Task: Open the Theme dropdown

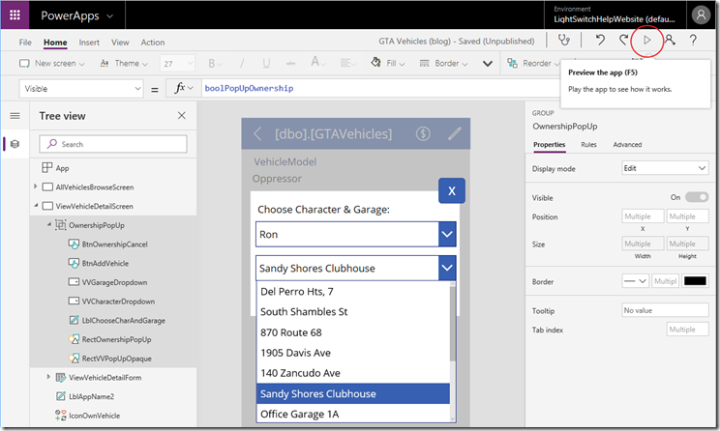Action: (x=124, y=63)
